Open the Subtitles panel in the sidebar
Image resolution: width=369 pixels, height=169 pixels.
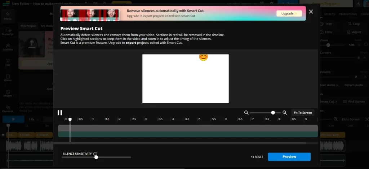point(8,47)
